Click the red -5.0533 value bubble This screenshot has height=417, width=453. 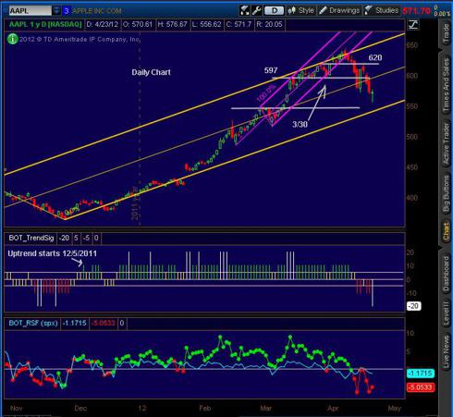pos(421,387)
